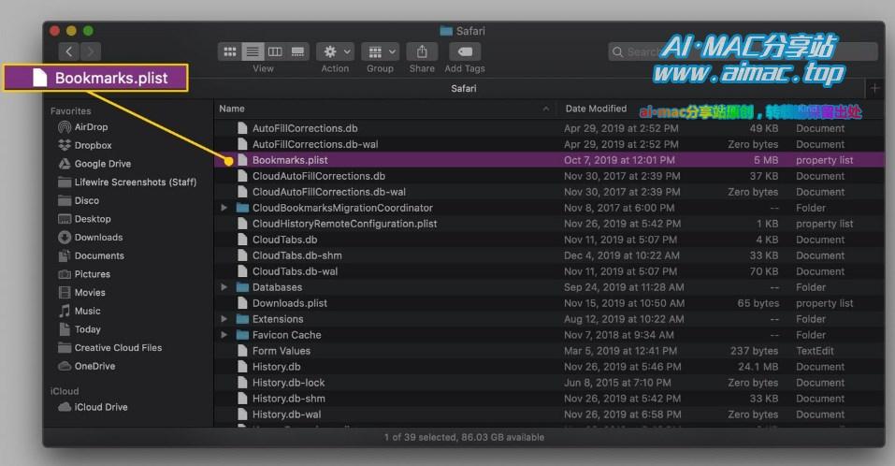Select the Bookmarks.plist file row

point(549,160)
